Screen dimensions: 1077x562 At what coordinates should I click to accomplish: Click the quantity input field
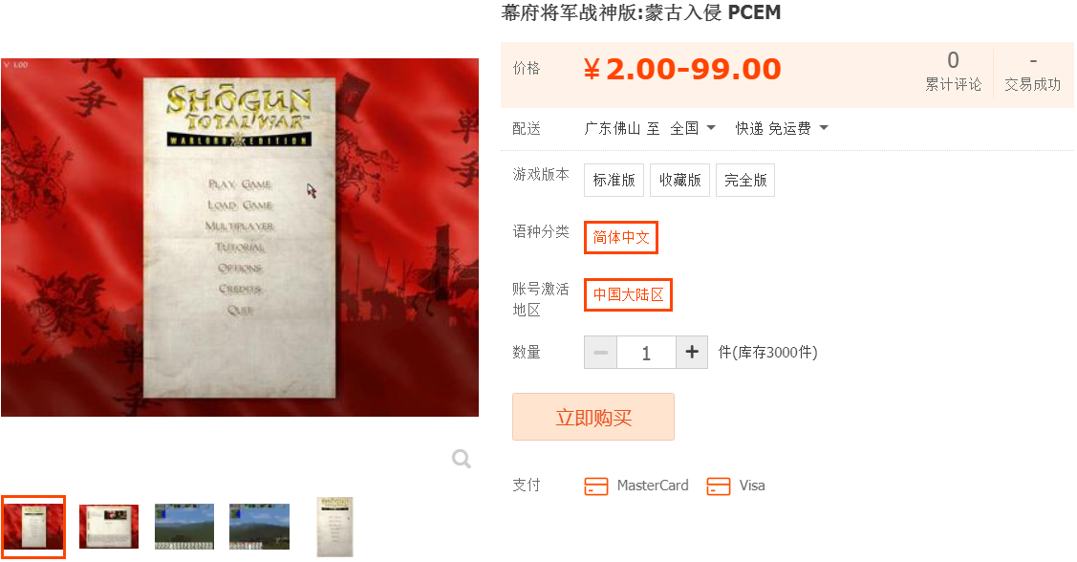646,353
